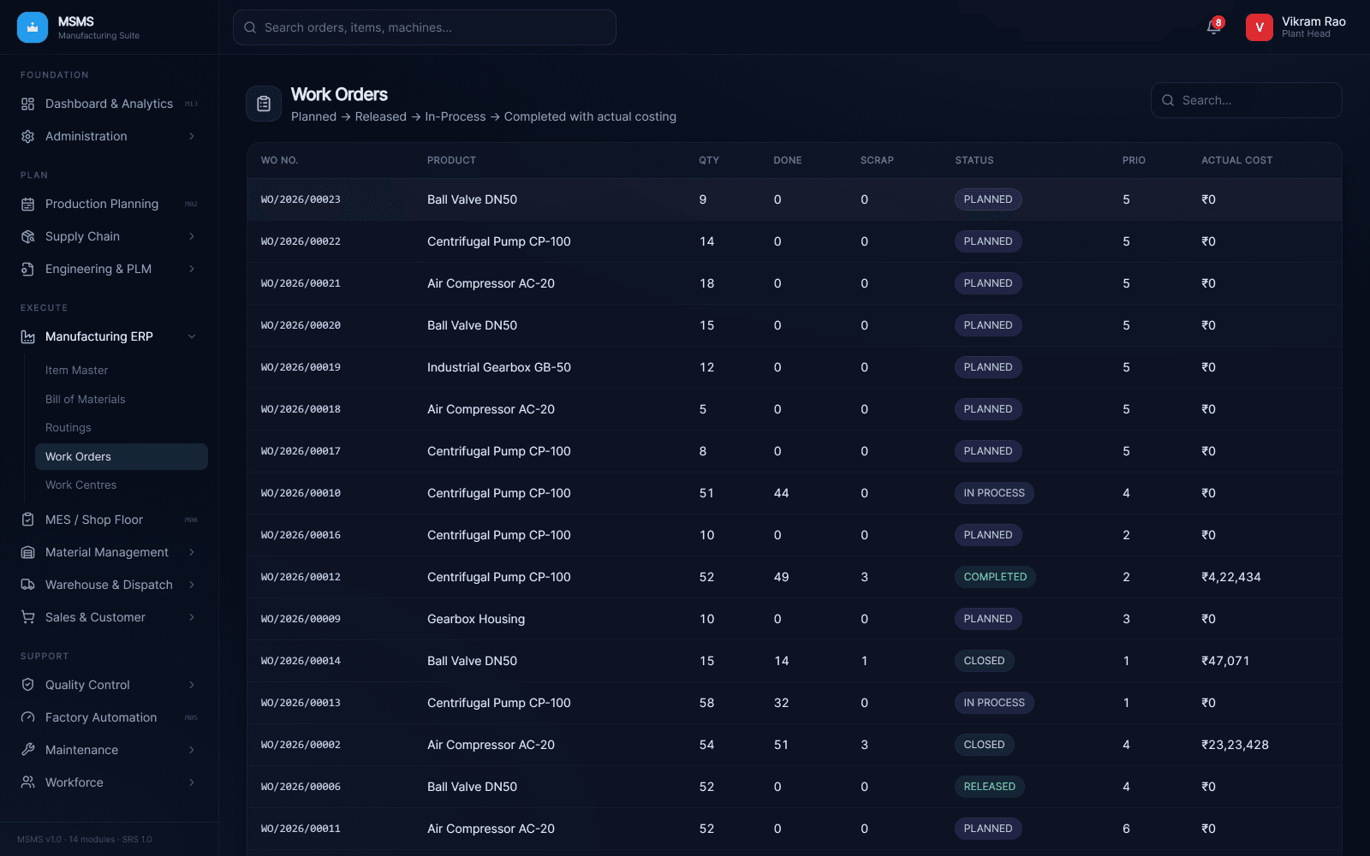Viewport: 1370px width, 856px height.
Task: Expand Administration submenu chevron
Action: [x=192, y=136]
